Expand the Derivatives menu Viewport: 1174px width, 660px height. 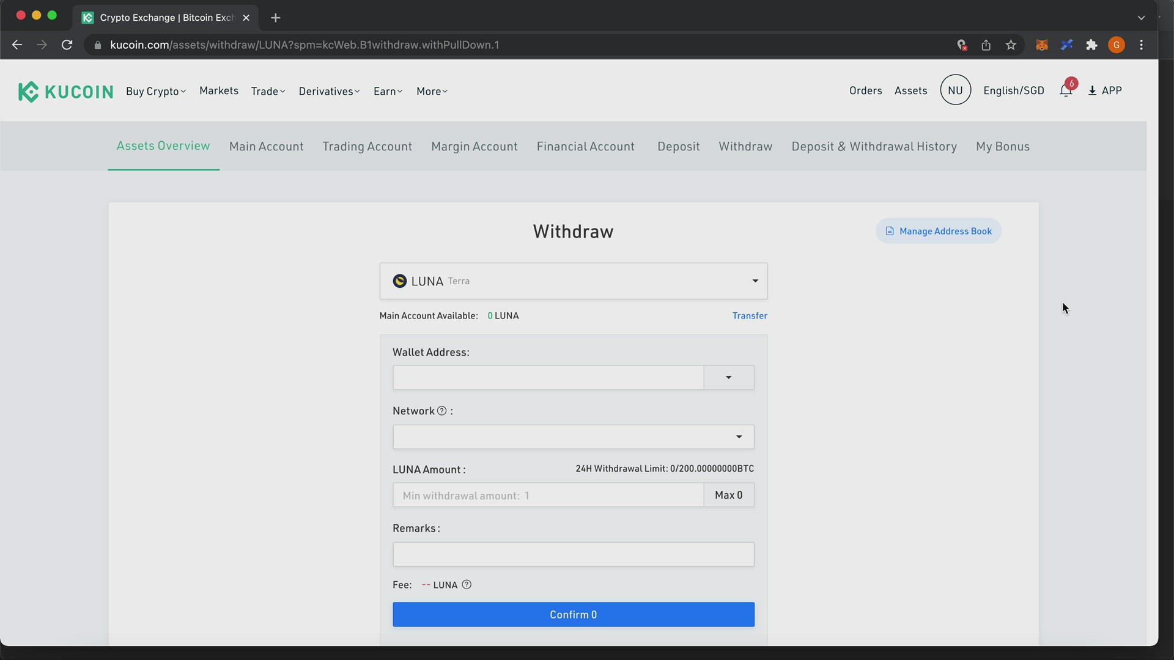click(x=329, y=91)
